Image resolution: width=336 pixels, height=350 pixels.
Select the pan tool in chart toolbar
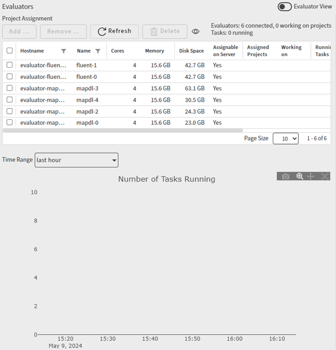tap(311, 177)
